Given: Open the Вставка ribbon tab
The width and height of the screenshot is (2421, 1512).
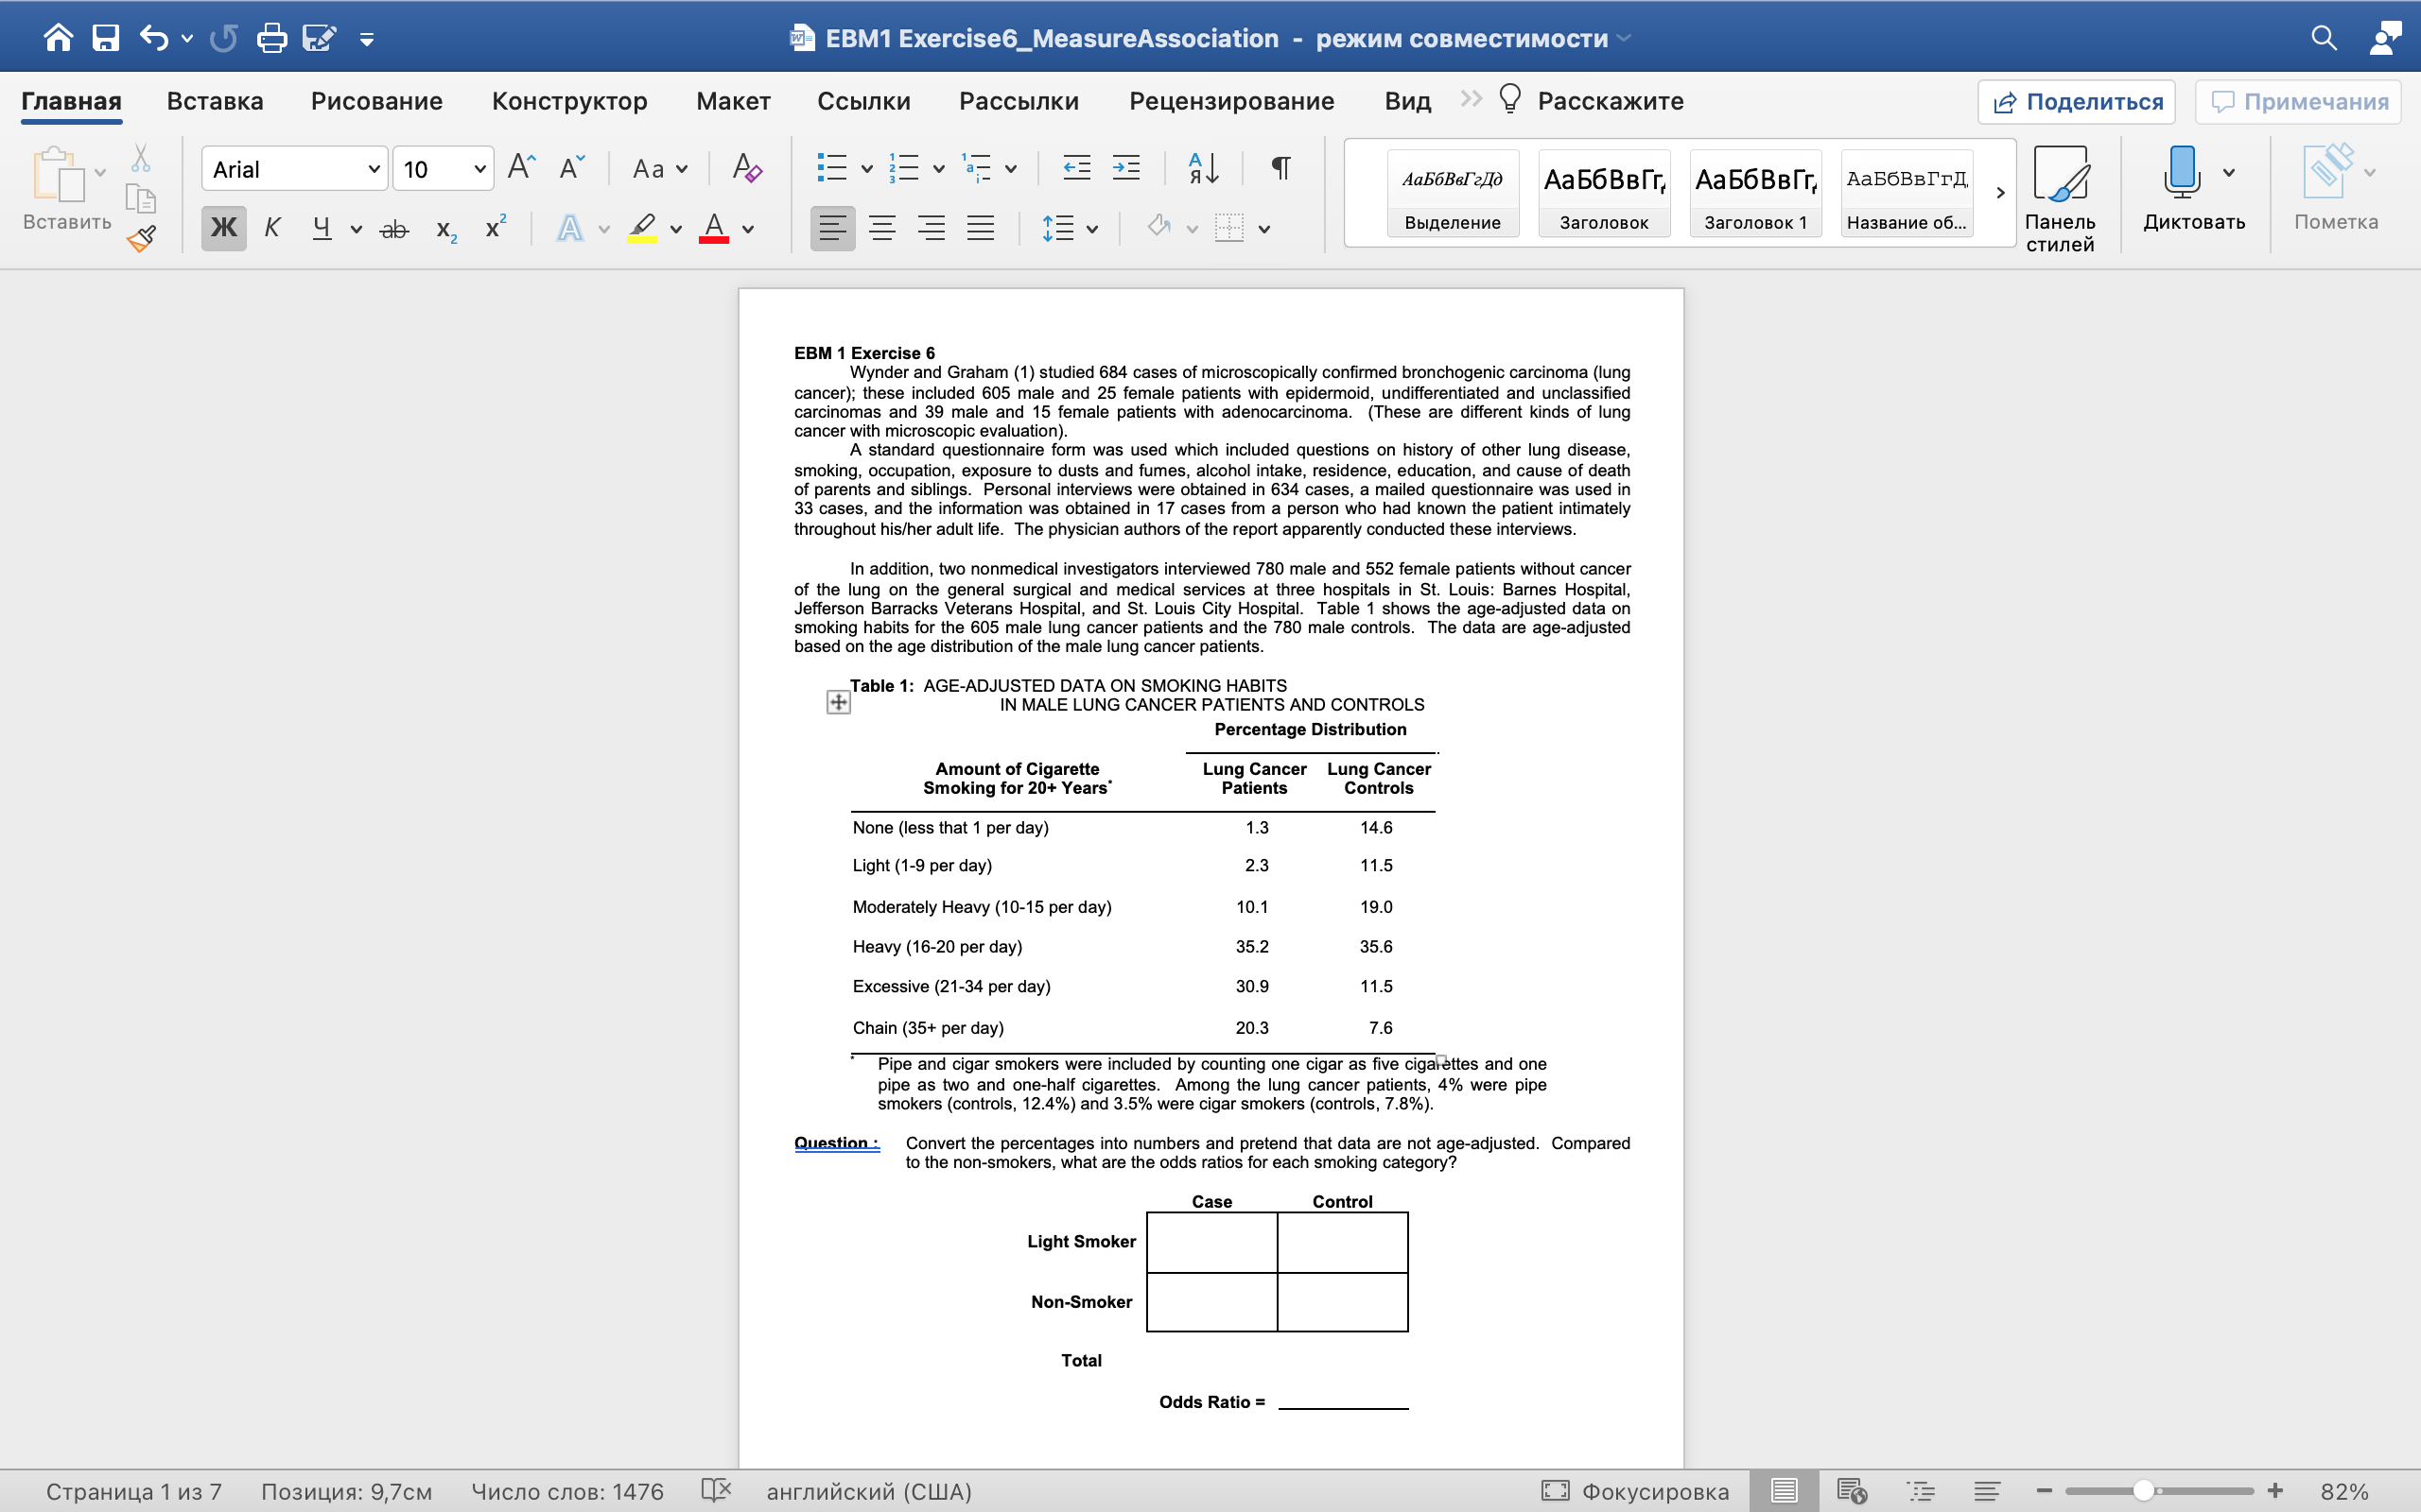Looking at the screenshot, I should 215,100.
